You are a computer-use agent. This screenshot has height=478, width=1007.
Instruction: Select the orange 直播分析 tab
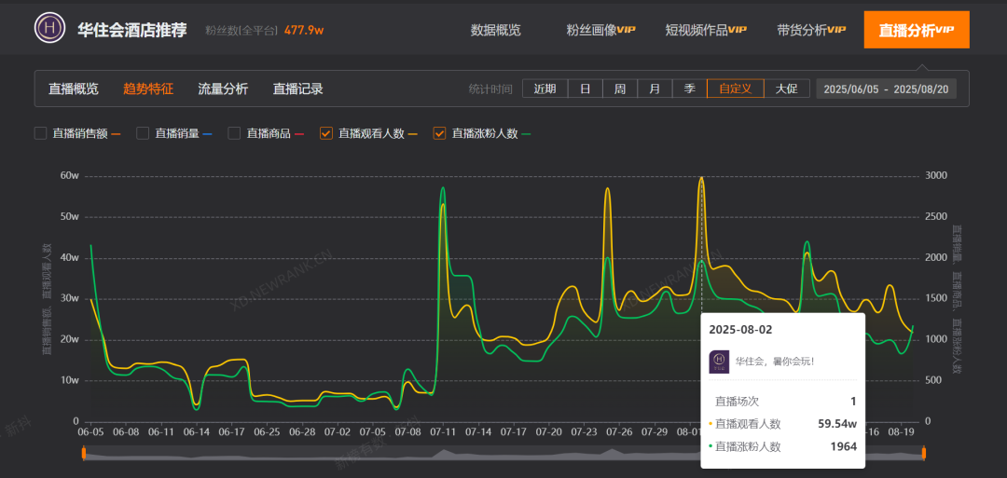point(917,30)
